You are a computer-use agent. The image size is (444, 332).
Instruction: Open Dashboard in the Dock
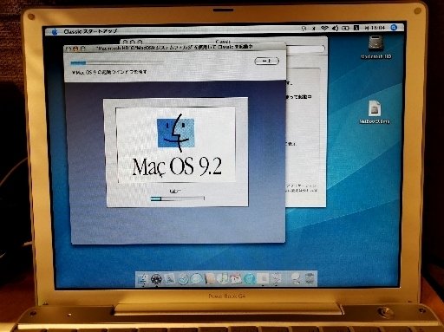156,279
